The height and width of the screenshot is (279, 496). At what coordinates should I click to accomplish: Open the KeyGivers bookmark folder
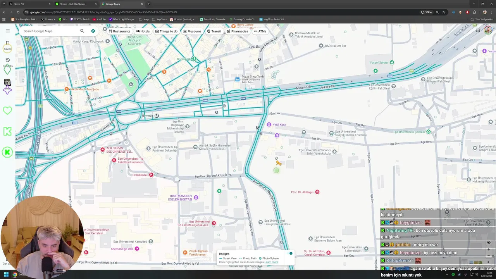[x=159, y=19]
